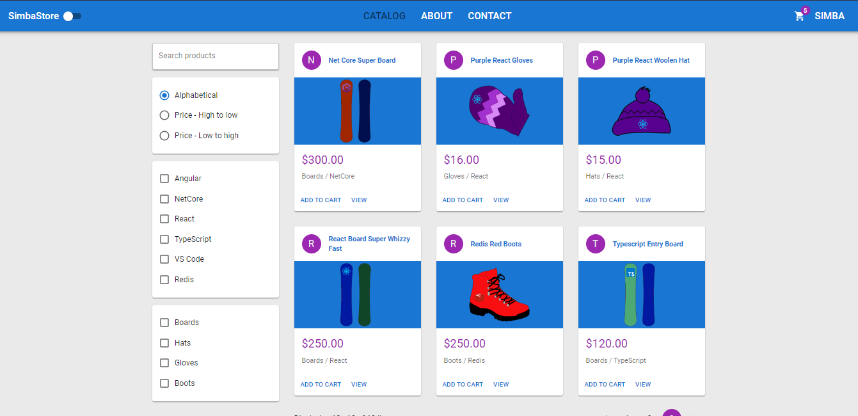
Task: Click the R avatar on Redis Red Boots
Action: tap(454, 244)
